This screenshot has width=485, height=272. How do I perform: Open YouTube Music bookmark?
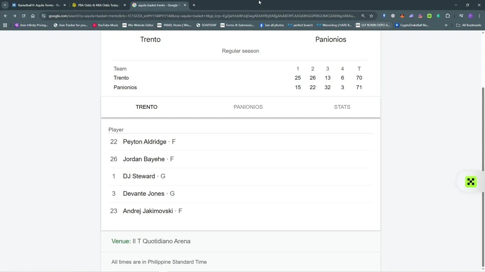click(106, 25)
